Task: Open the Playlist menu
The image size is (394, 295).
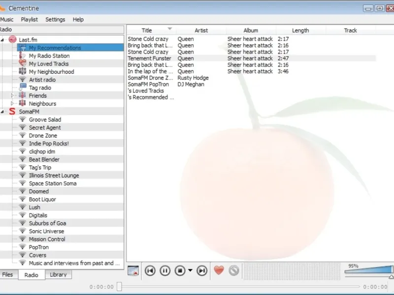Action: coord(30,19)
